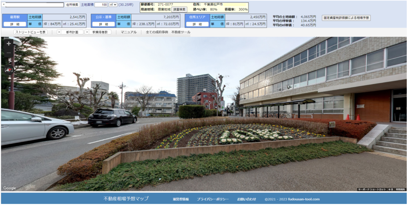Open 全ての成約事例 menu item

point(157,32)
